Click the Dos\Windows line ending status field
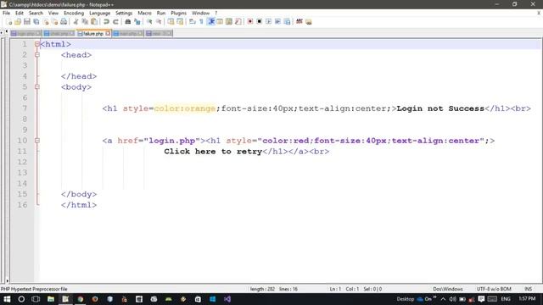The height and width of the screenshot is (305, 543). tap(448, 289)
